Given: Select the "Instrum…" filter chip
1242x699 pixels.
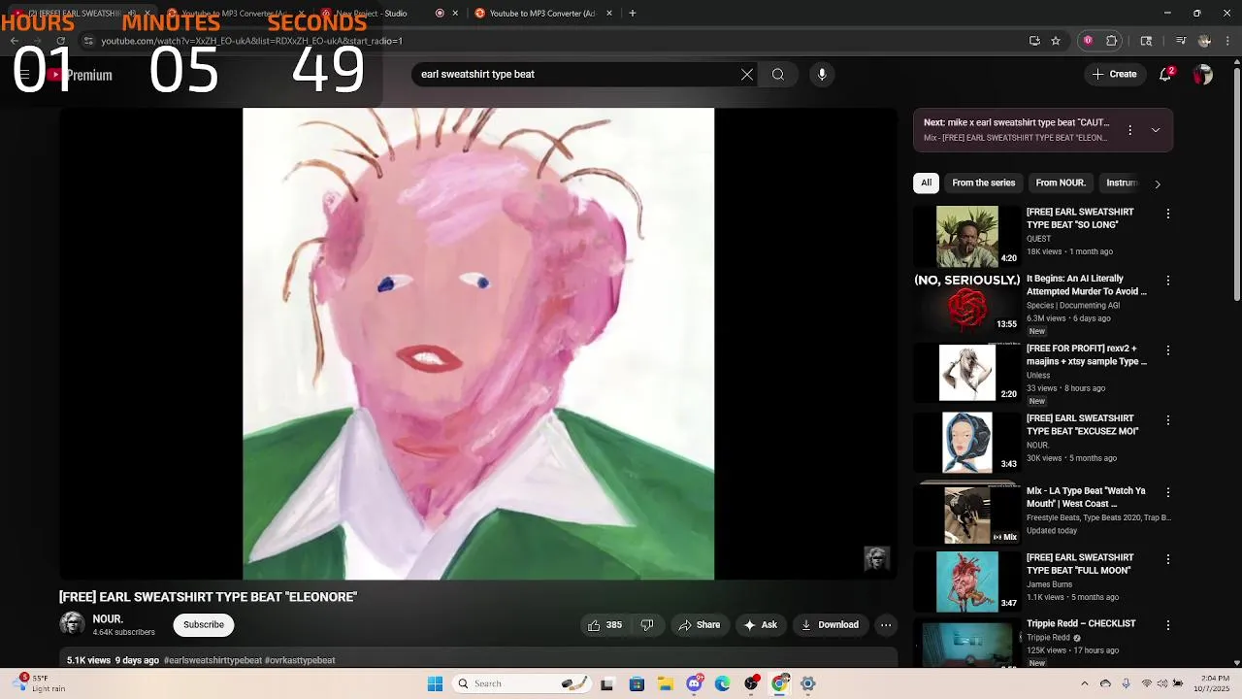Looking at the screenshot, I should click(1122, 183).
